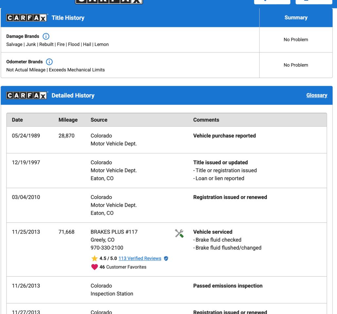Screen dimensions: 337x314
Task: Click the Date column header
Action: click(17, 120)
